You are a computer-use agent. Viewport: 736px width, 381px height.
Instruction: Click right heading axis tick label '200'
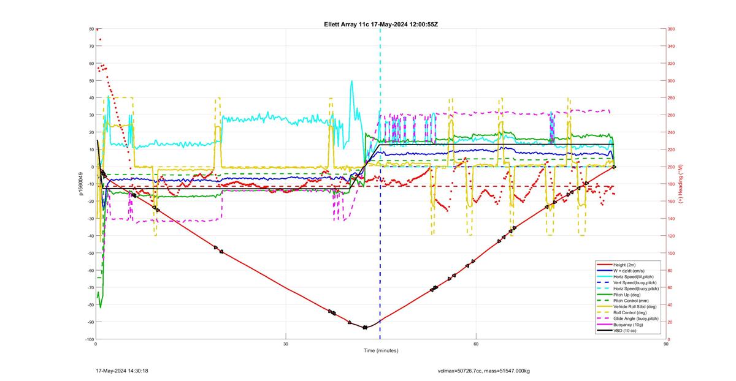click(672, 167)
